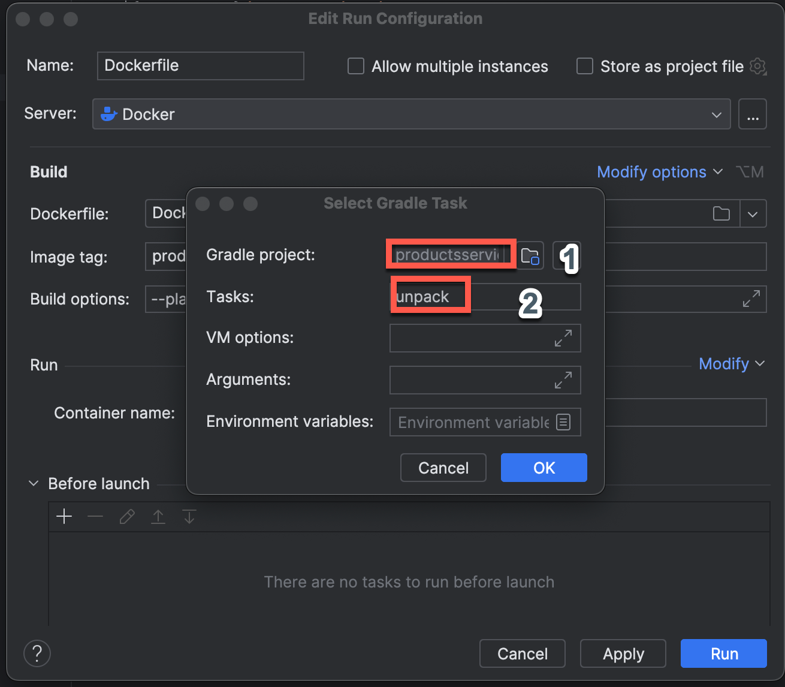
Task: Check Store as project file
Action: click(585, 66)
